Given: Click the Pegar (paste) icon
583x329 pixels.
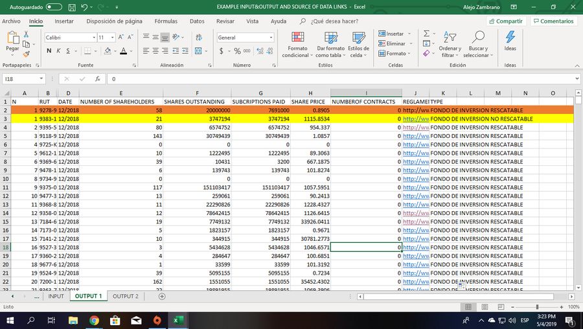Looking at the screenshot, I should tap(12, 38).
